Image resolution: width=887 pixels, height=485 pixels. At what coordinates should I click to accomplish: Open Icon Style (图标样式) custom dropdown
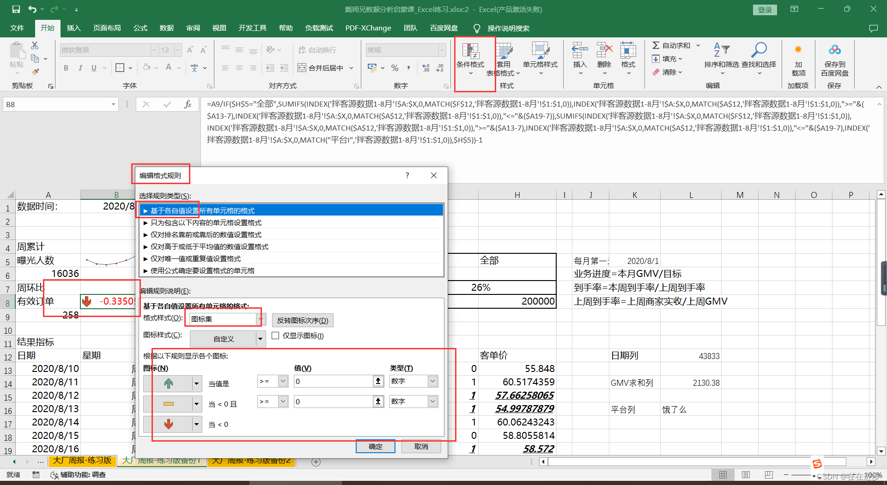(x=260, y=339)
